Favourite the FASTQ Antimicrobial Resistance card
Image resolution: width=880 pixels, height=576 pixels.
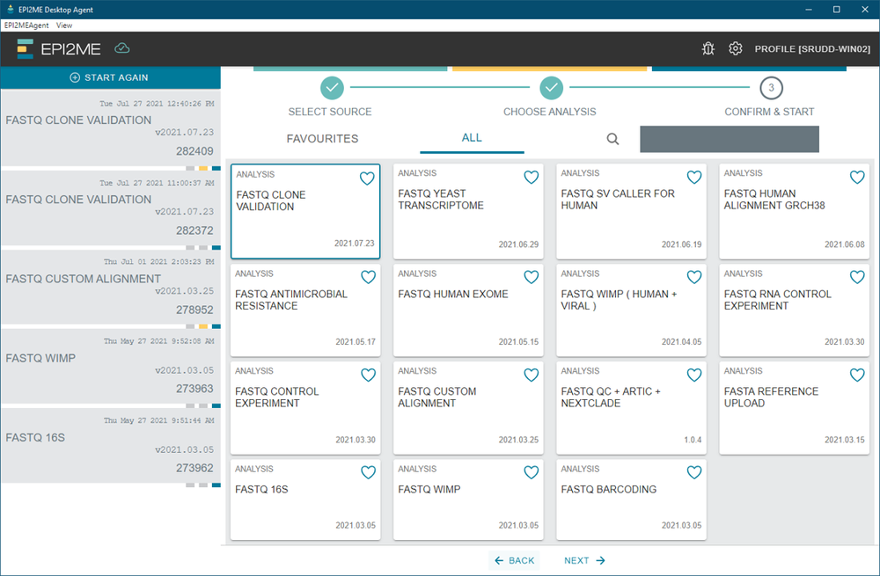368,277
